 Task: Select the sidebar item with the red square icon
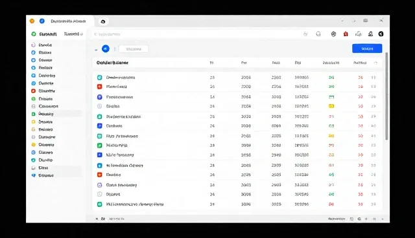pos(43,91)
